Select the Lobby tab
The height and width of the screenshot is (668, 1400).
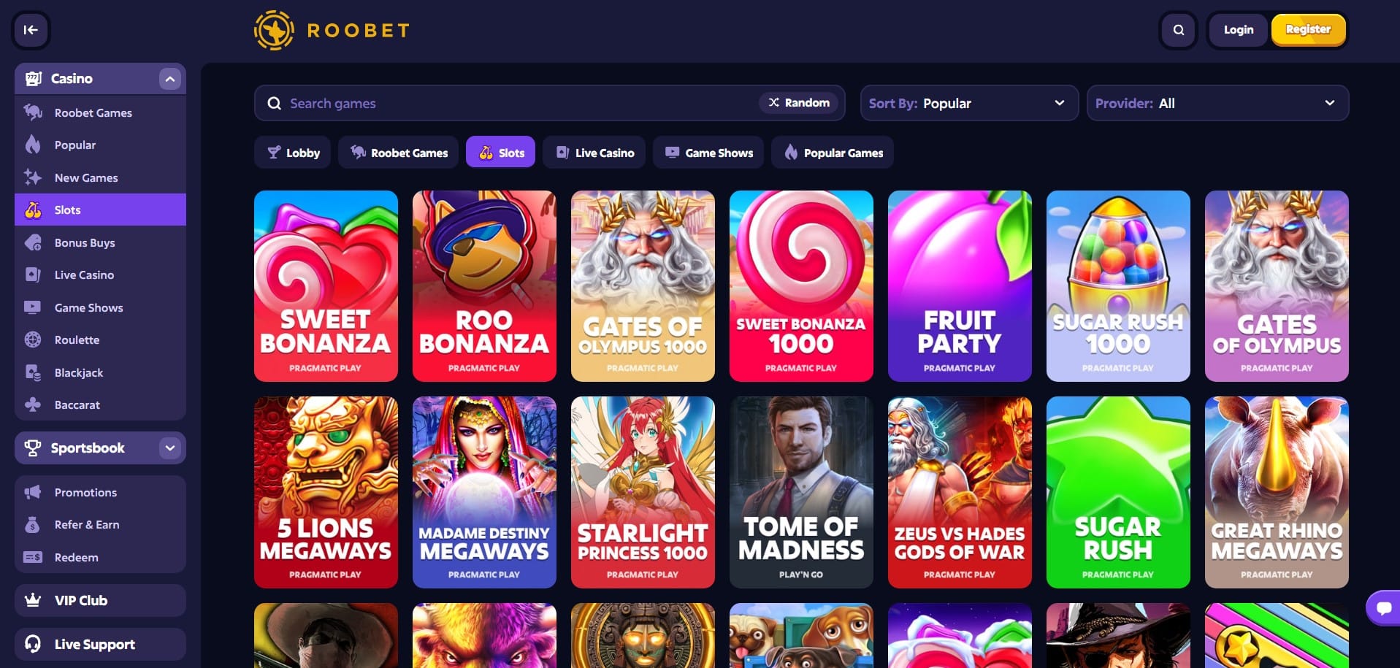click(292, 153)
